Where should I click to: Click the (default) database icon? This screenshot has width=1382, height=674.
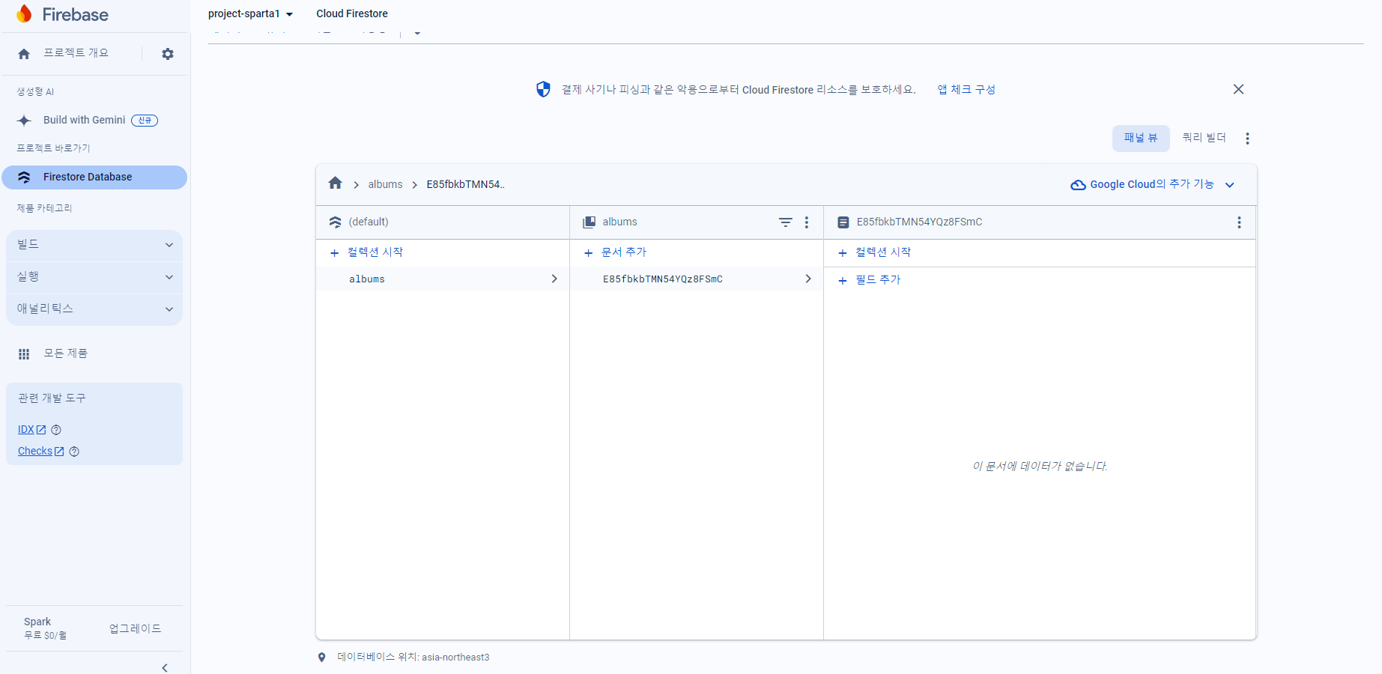[x=335, y=222]
